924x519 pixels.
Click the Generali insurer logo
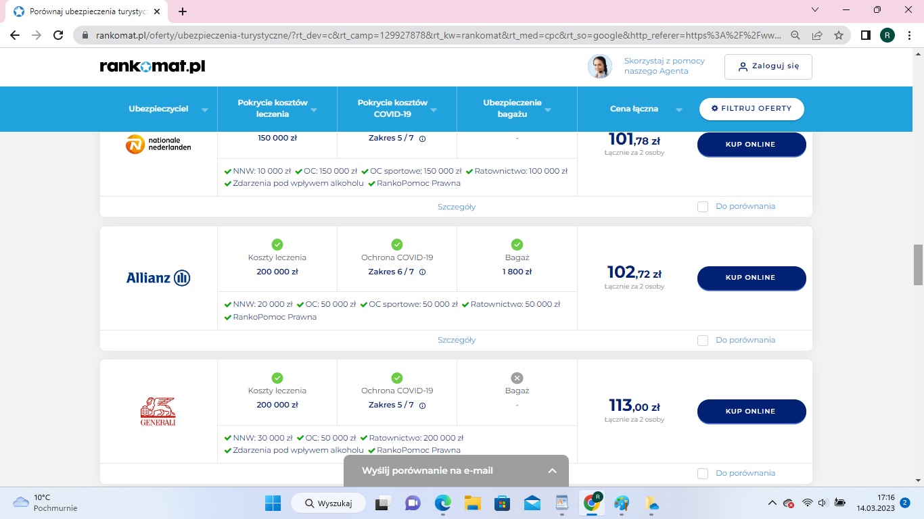point(158,411)
